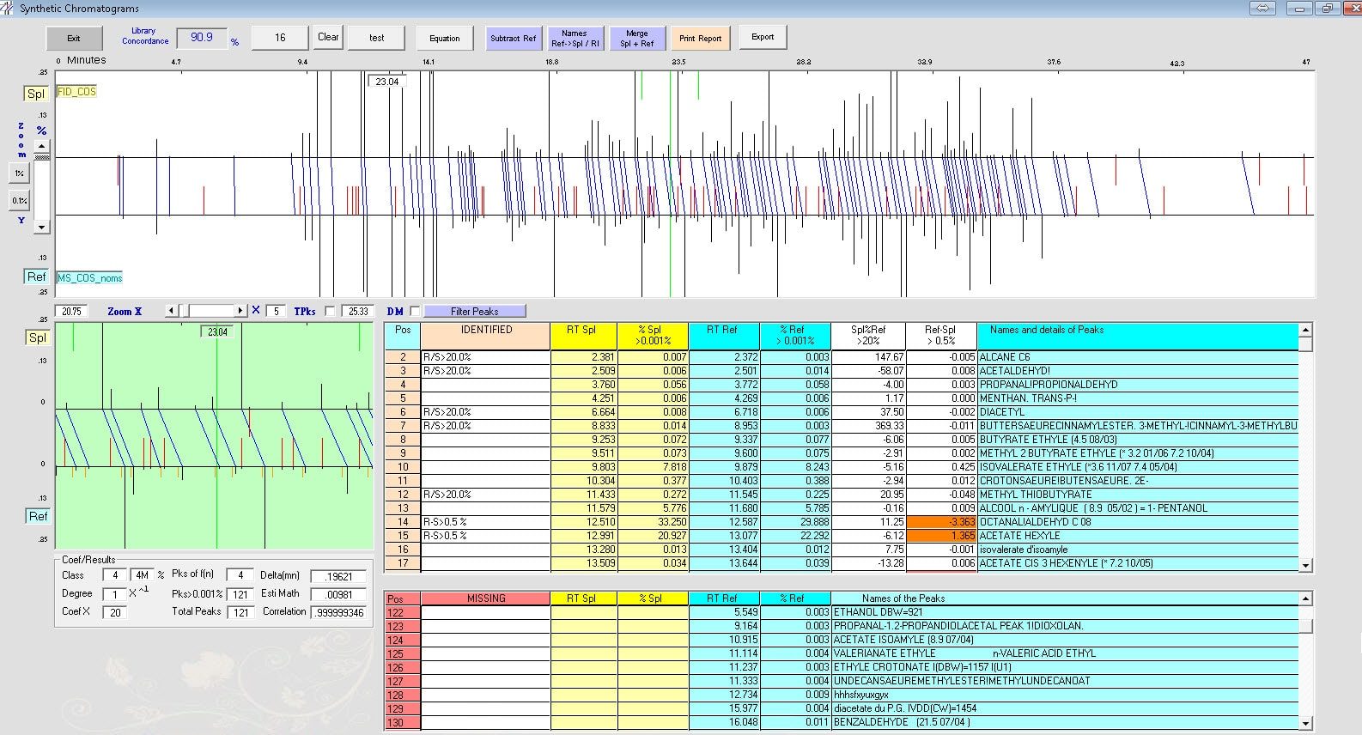This screenshot has height=735, width=1362.
Task: Click the Merge Spl + Ref button
Action: coord(636,38)
